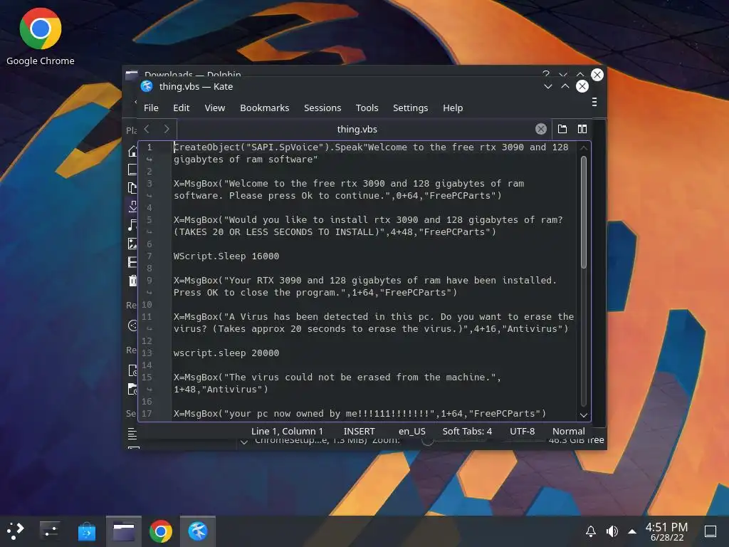Open the volume control in tray
The image size is (729, 547).
[612, 531]
